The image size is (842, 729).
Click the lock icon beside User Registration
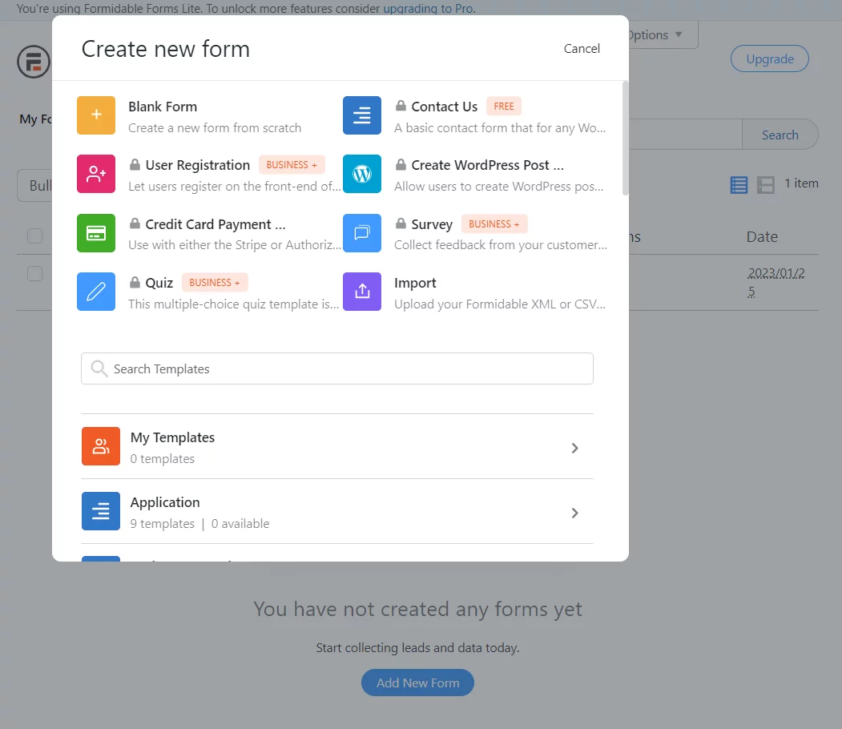pos(135,163)
